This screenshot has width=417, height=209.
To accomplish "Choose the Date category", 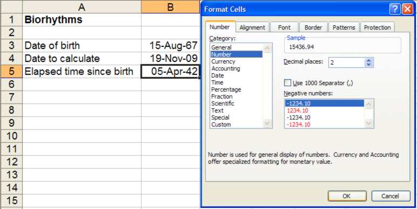I will (217, 75).
